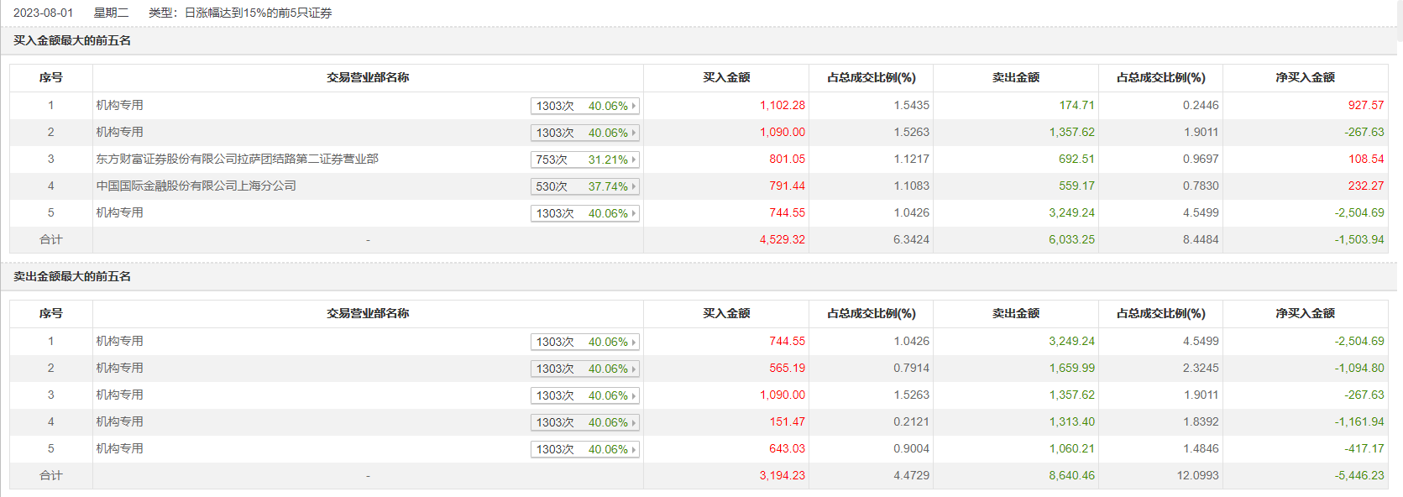
Task: Expand the 530次 37.74% stats badge
Action: (585, 186)
